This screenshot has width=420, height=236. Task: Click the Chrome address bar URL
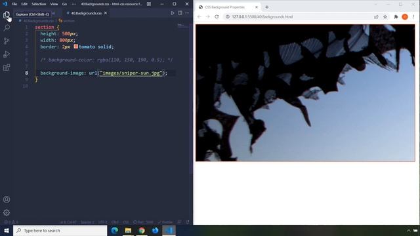262,16
